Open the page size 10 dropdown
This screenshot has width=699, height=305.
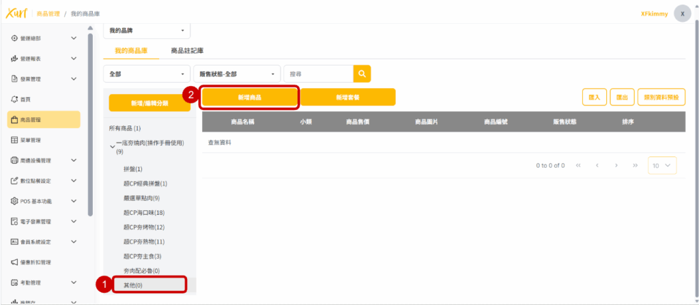tap(661, 165)
